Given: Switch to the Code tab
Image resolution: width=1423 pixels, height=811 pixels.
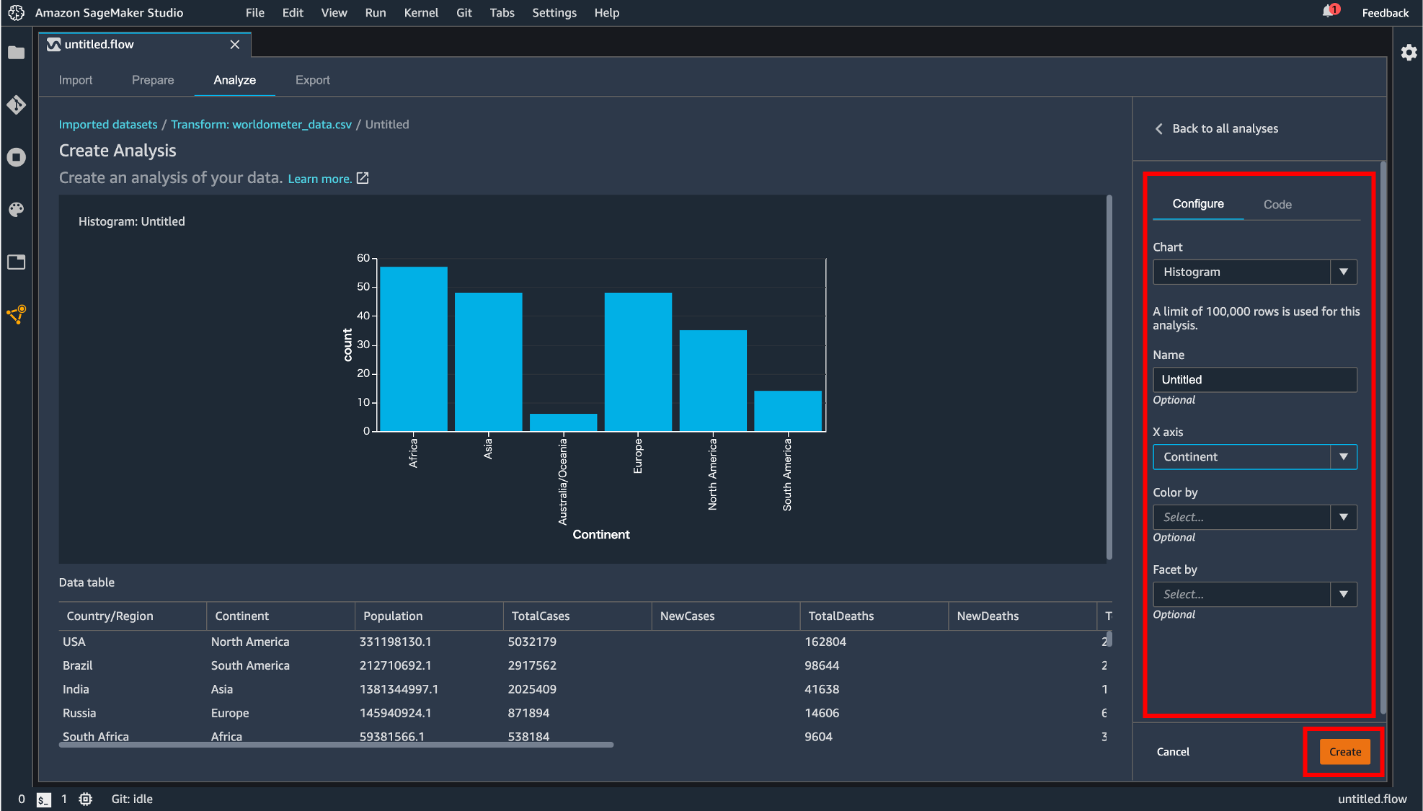Looking at the screenshot, I should click(1277, 205).
